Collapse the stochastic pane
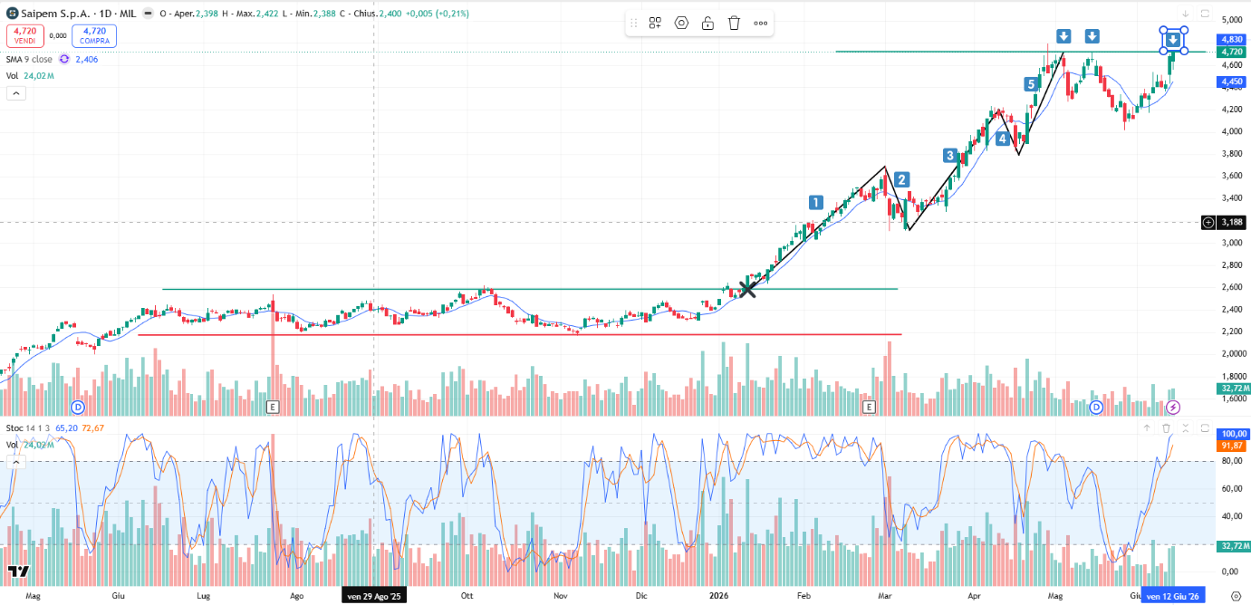This screenshot has width=1251, height=605. (x=1185, y=427)
